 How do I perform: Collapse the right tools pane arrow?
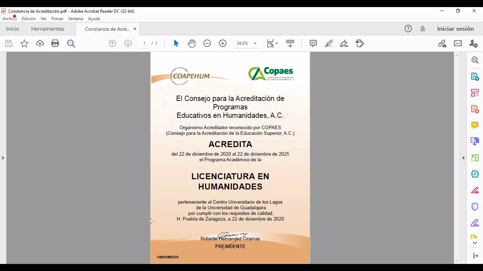[x=463, y=158]
